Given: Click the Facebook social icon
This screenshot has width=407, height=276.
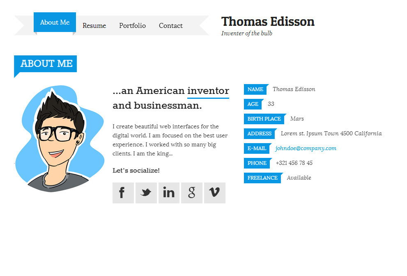Looking at the screenshot, I should tap(123, 193).
